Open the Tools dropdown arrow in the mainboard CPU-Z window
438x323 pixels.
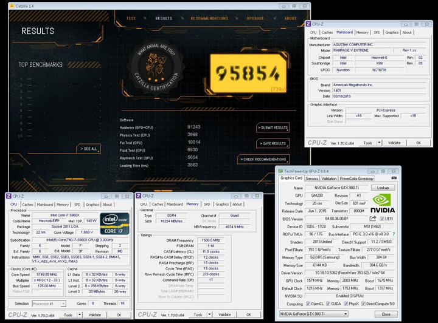point(379,143)
